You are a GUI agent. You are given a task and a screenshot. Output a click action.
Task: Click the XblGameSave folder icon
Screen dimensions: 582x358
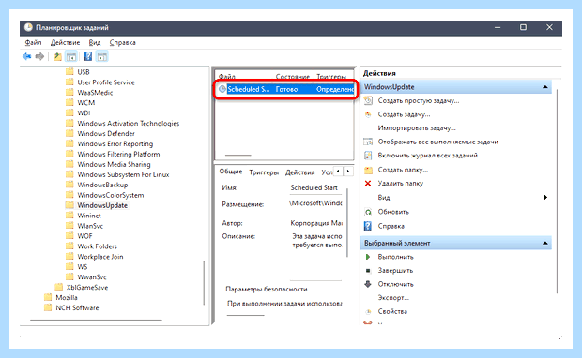pyautogui.click(x=58, y=287)
